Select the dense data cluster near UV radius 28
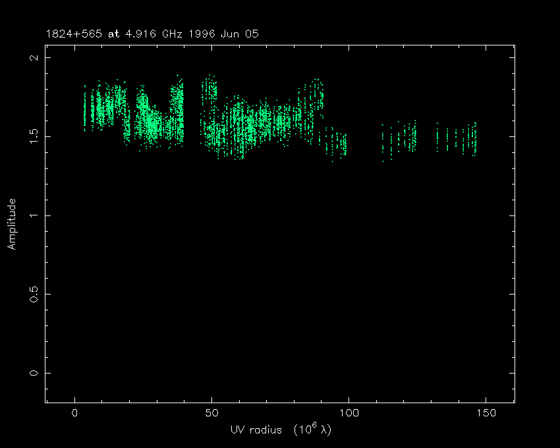 (152, 123)
